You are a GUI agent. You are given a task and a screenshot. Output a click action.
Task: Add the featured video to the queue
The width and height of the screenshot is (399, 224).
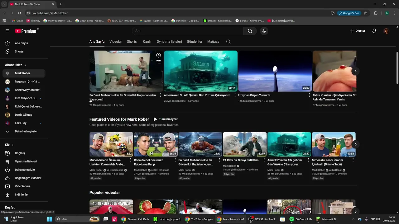coord(159,62)
